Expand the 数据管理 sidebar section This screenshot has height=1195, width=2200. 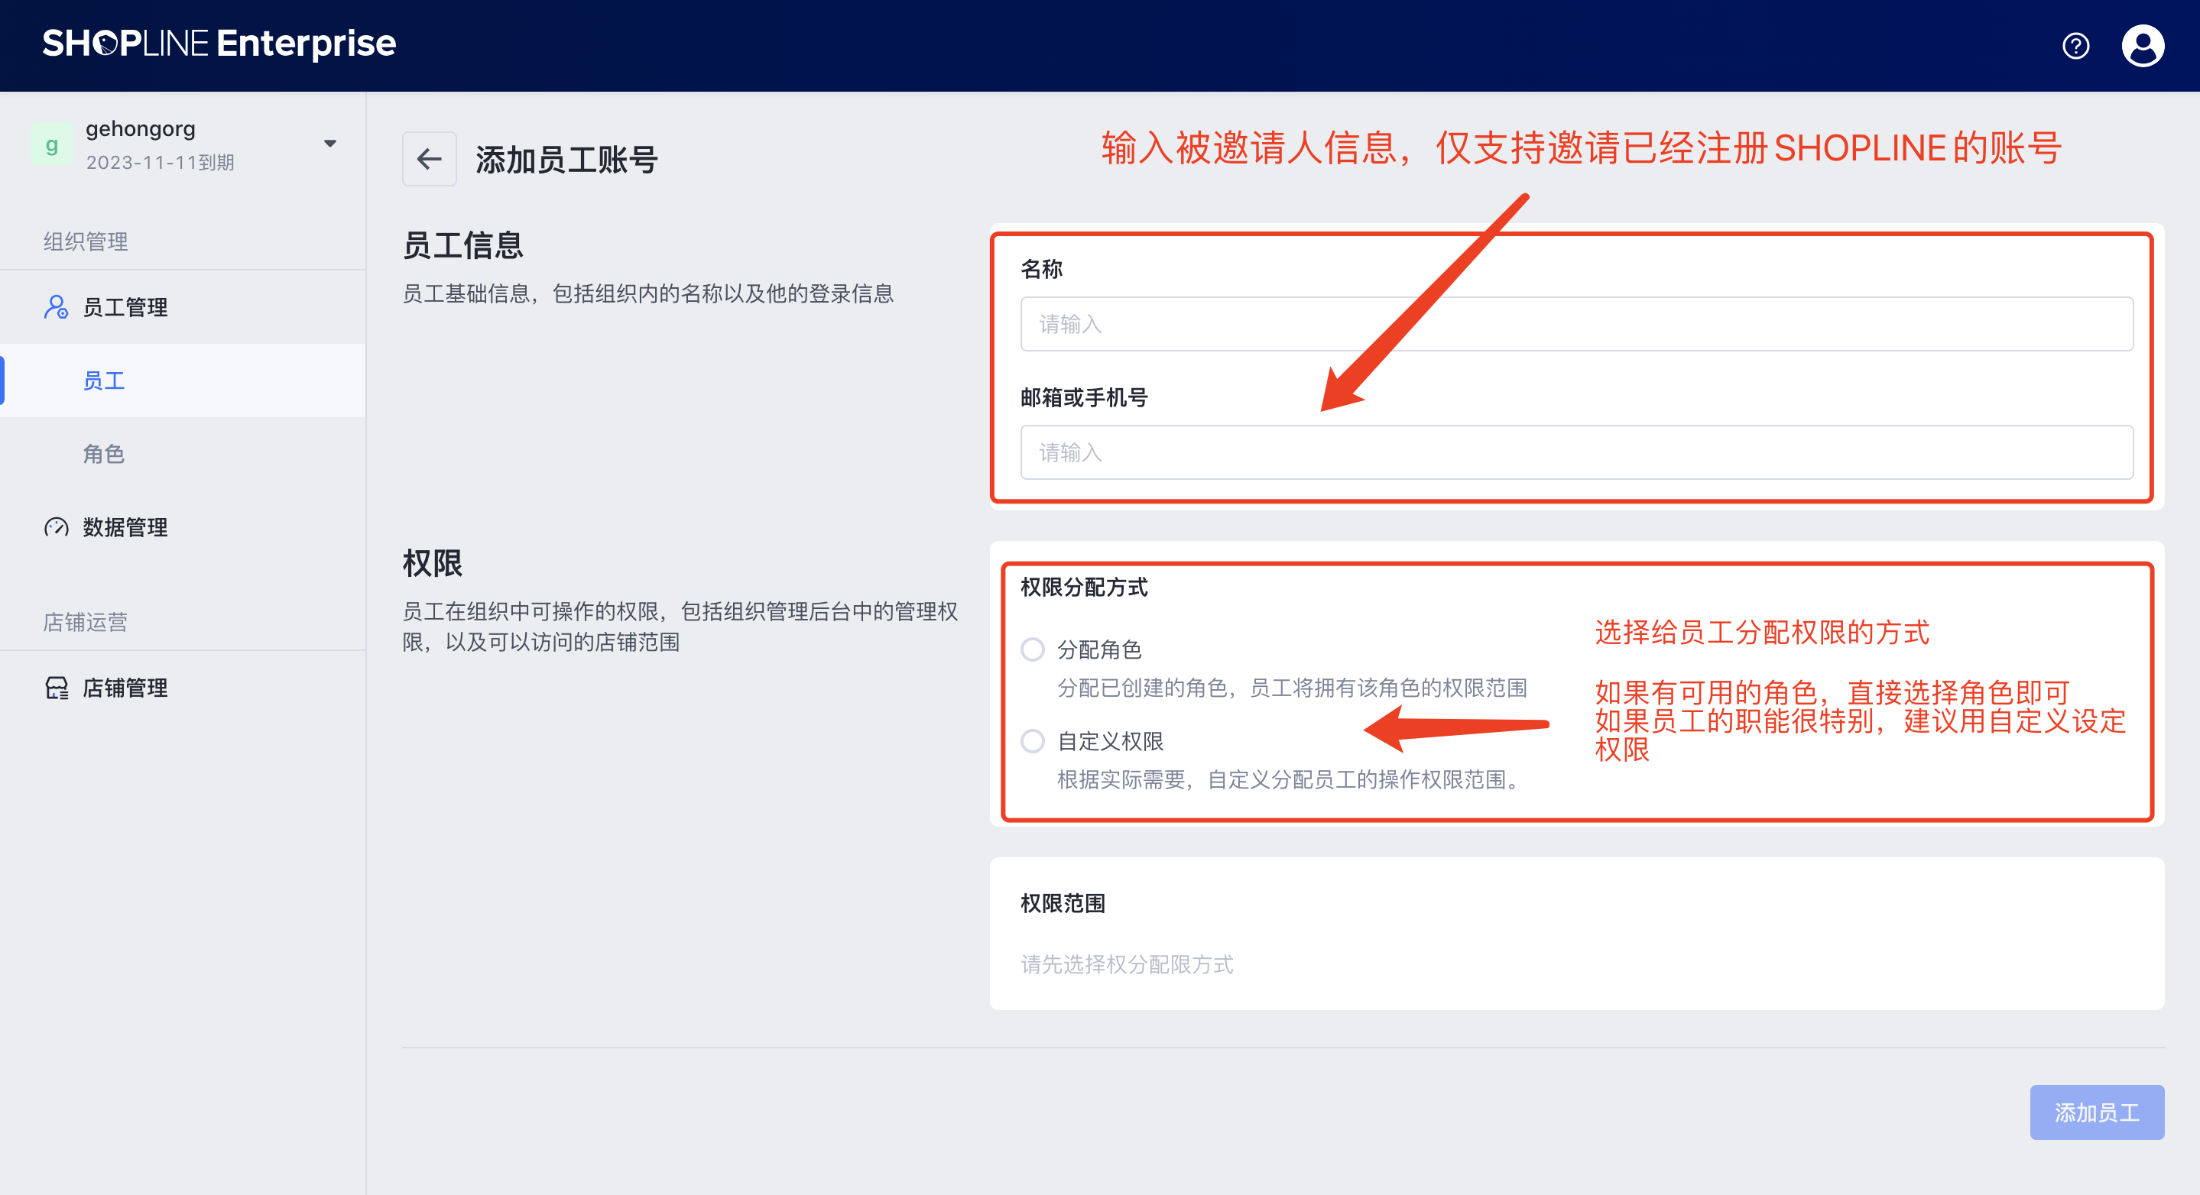(x=125, y=526)
